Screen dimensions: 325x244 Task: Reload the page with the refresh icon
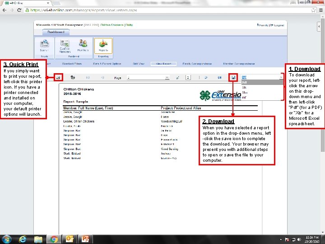(x=19, y=10)
